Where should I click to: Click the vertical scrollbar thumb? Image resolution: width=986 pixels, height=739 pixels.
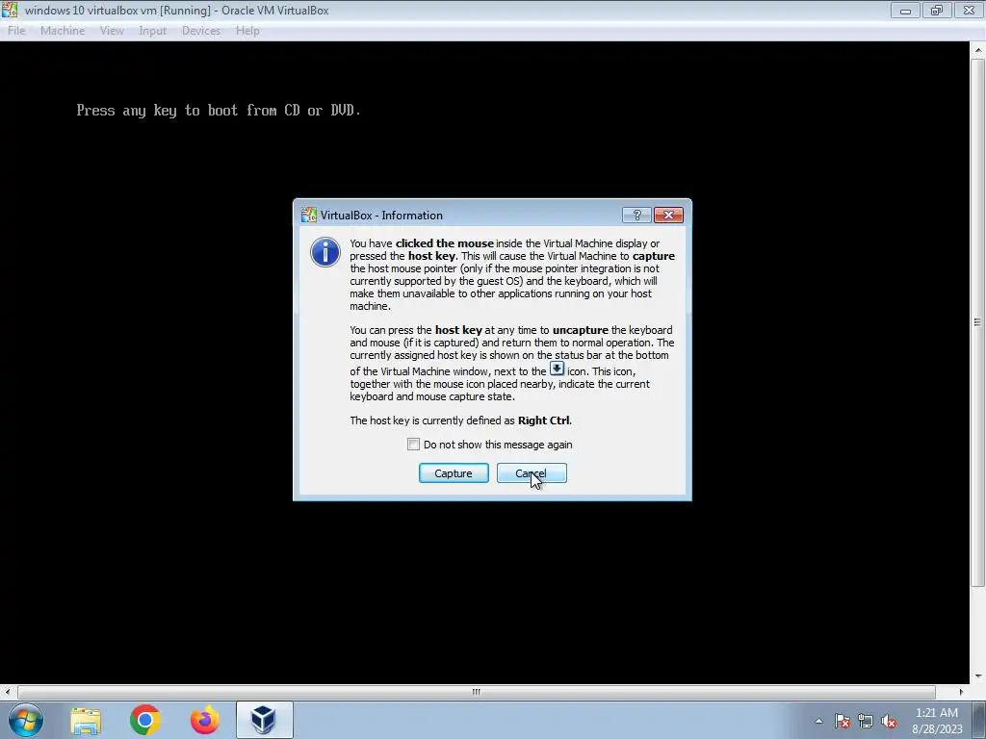[977, 323]
